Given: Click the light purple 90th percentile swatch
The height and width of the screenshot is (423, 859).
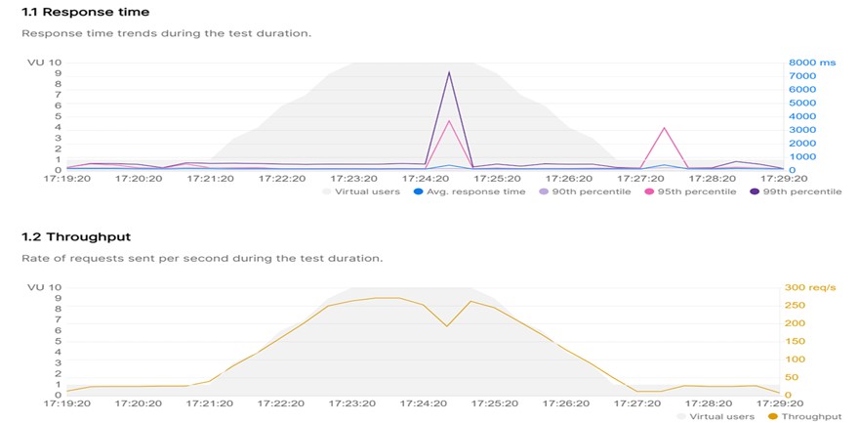Looking at the screenshot, I should (543, 191).
